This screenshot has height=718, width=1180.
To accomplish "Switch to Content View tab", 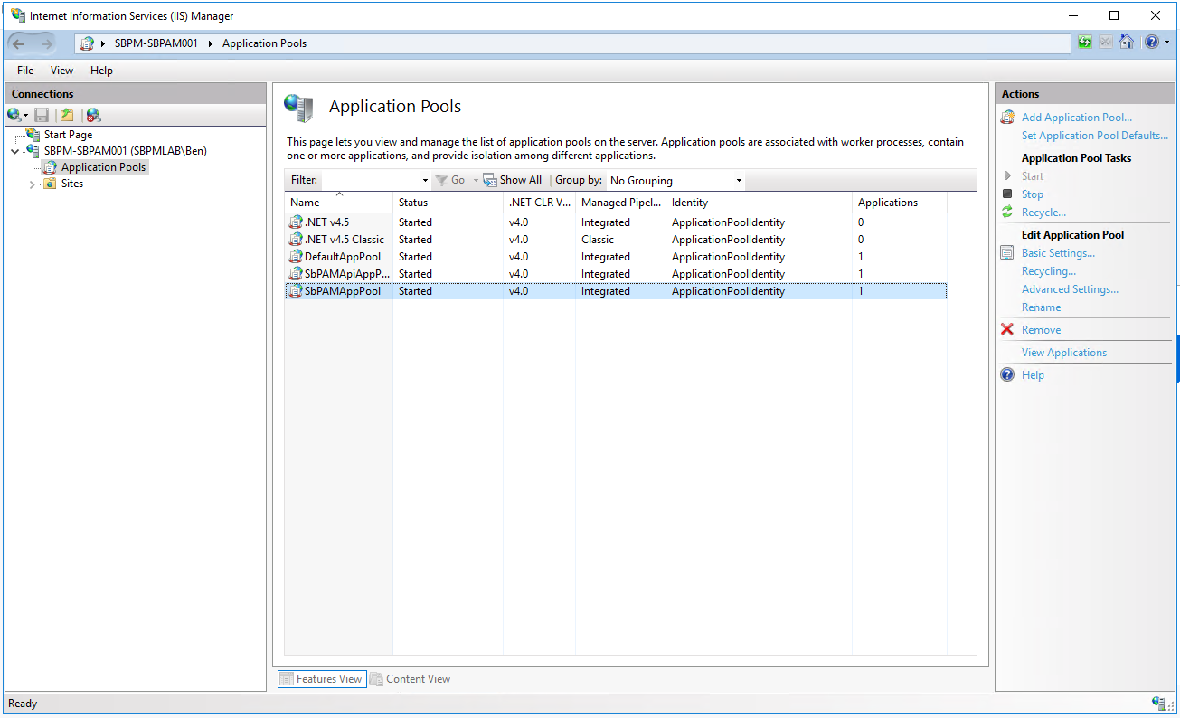I will pyautogui.click(x=411, y=679).
